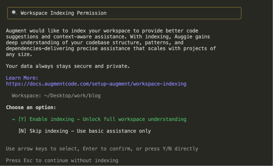Screen dimensions: 273x166
Task: Click "Unlock full workspace understanding" text
Action: (x=134, y=119)
